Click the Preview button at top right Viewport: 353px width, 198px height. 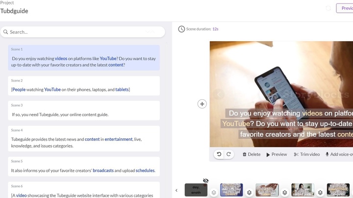pos(345,8)
